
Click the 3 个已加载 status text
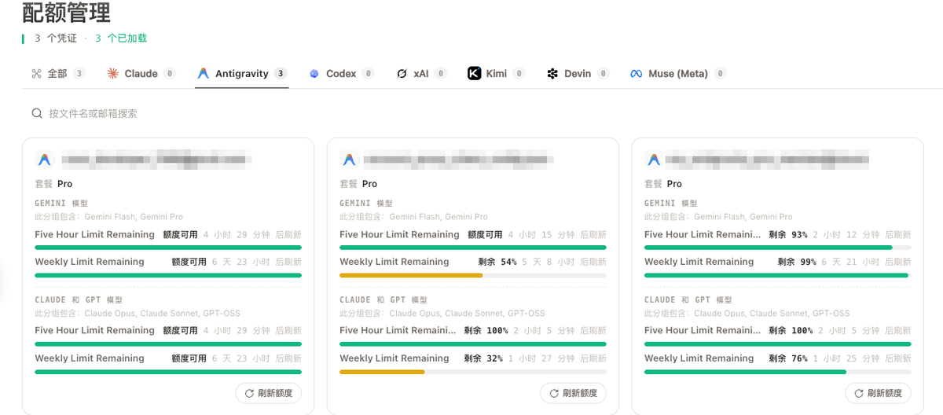pos(121,38)
